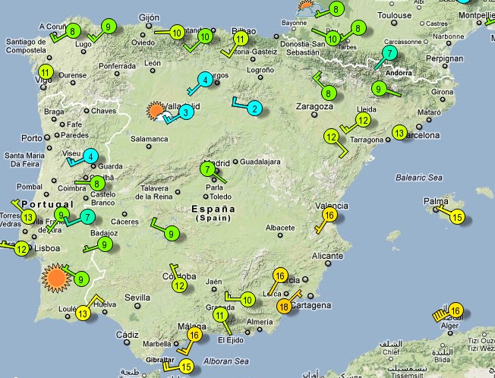495x378 pixels.
Task: Select the green 7 marker at Madrid
Action: (x=208, y=169)
